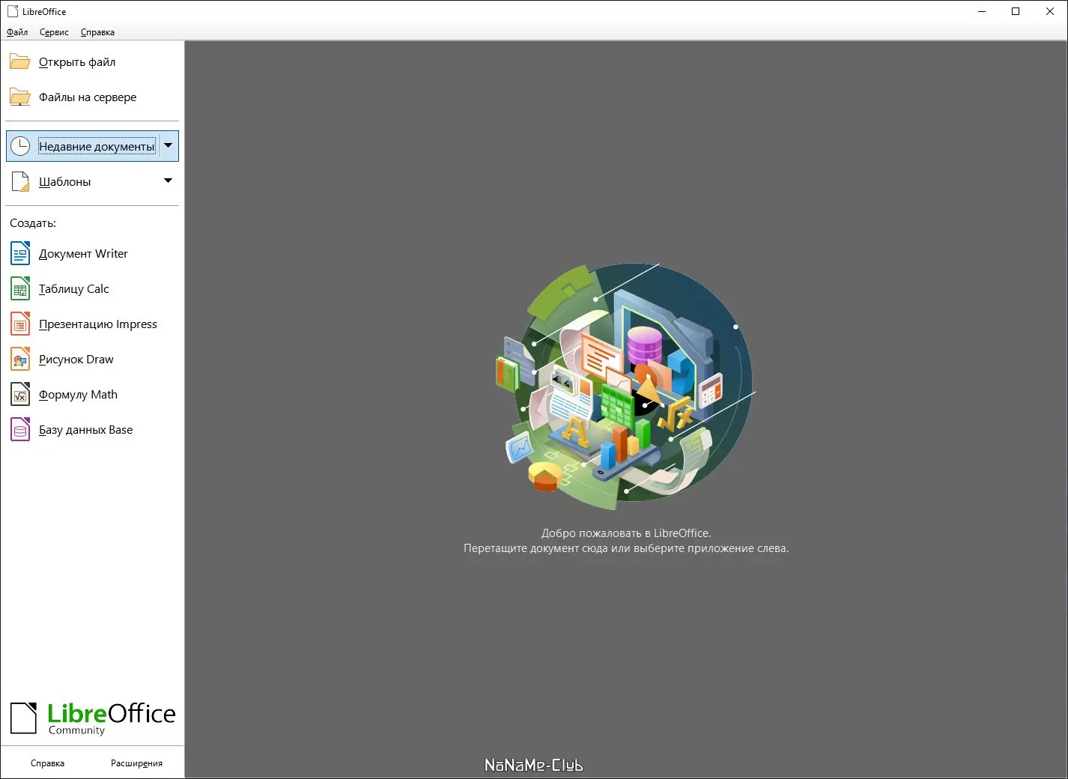Click the Добро пожаловать в LibreOffice text

[626, 533]
